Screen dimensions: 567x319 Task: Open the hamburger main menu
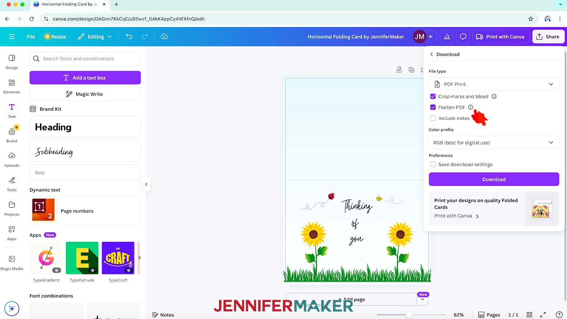pyautogui.click(x=12, y=37)
